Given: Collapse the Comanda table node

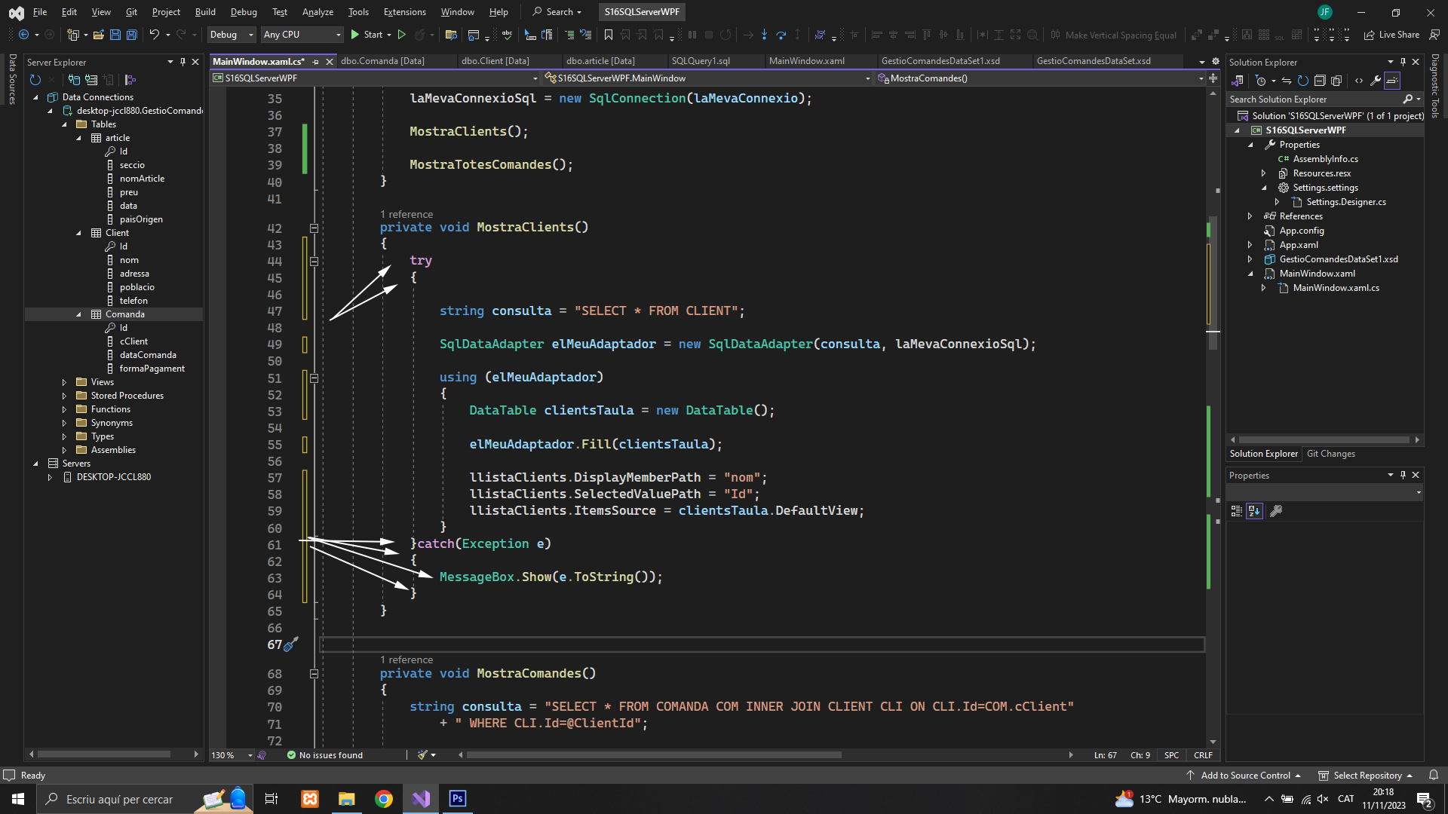Looking at the screenshot, I should (78, 314).
